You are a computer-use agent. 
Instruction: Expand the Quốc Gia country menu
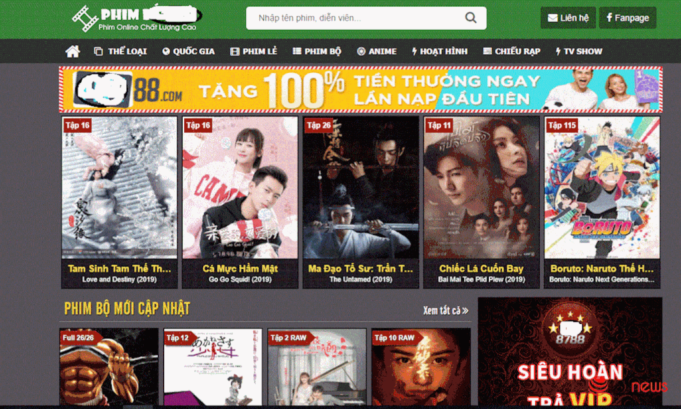click(189, 51)
